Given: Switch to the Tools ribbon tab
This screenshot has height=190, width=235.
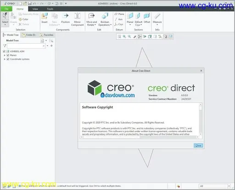Looking at the screenshot, I should pyautogui.click(x=50, y=9).
